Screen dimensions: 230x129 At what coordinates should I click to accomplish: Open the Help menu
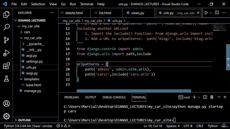(x=101, y=4)
